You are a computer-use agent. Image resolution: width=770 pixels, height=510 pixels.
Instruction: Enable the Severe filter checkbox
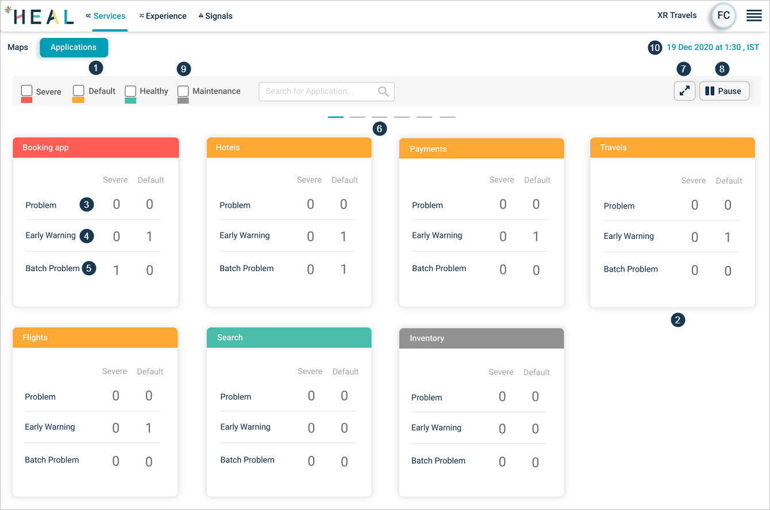click(x=26, y=91)
